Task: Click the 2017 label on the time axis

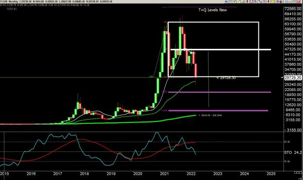Action: 58,174
